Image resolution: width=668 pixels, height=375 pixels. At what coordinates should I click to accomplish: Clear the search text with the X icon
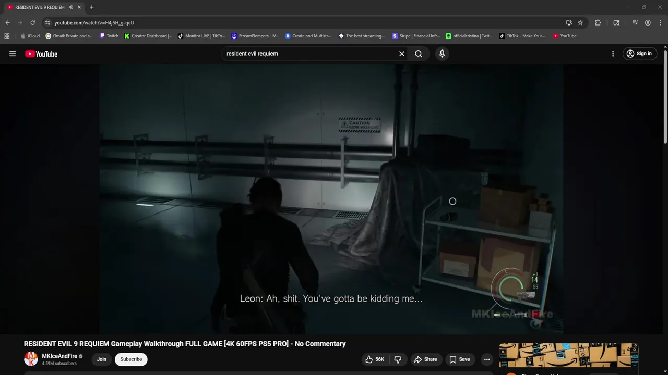click(x=402, y=54)
